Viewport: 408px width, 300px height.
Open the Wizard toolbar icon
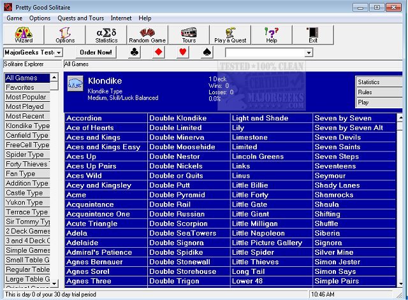(x=24, y=34)
